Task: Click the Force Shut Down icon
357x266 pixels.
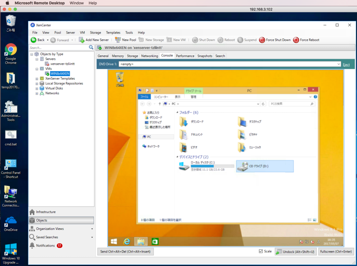Action: (262, 40)
